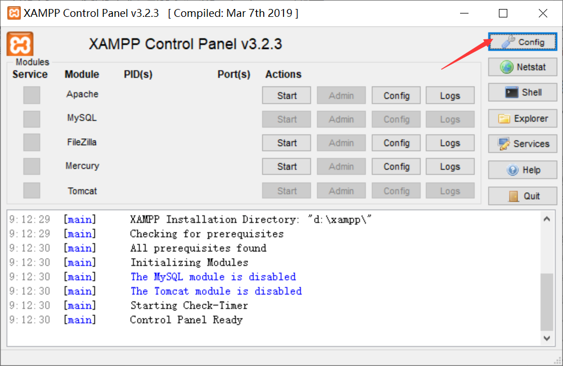Click the 'PID(s)' column header
The height and width of the screenshot is (366, 563).
point(138,74)
